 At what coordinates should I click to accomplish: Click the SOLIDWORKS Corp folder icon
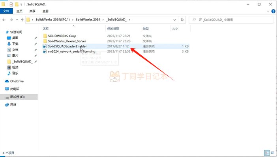45,36
